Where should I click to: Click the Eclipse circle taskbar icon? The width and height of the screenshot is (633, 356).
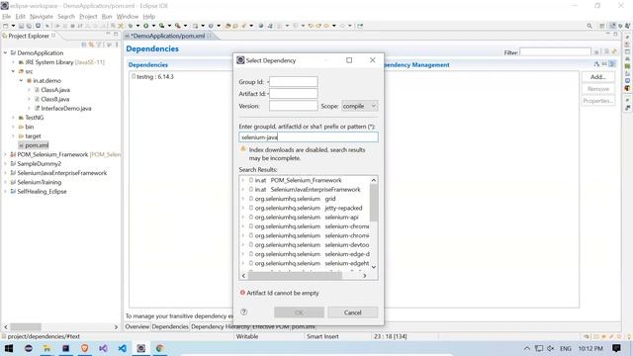click(x=29, y=348)
